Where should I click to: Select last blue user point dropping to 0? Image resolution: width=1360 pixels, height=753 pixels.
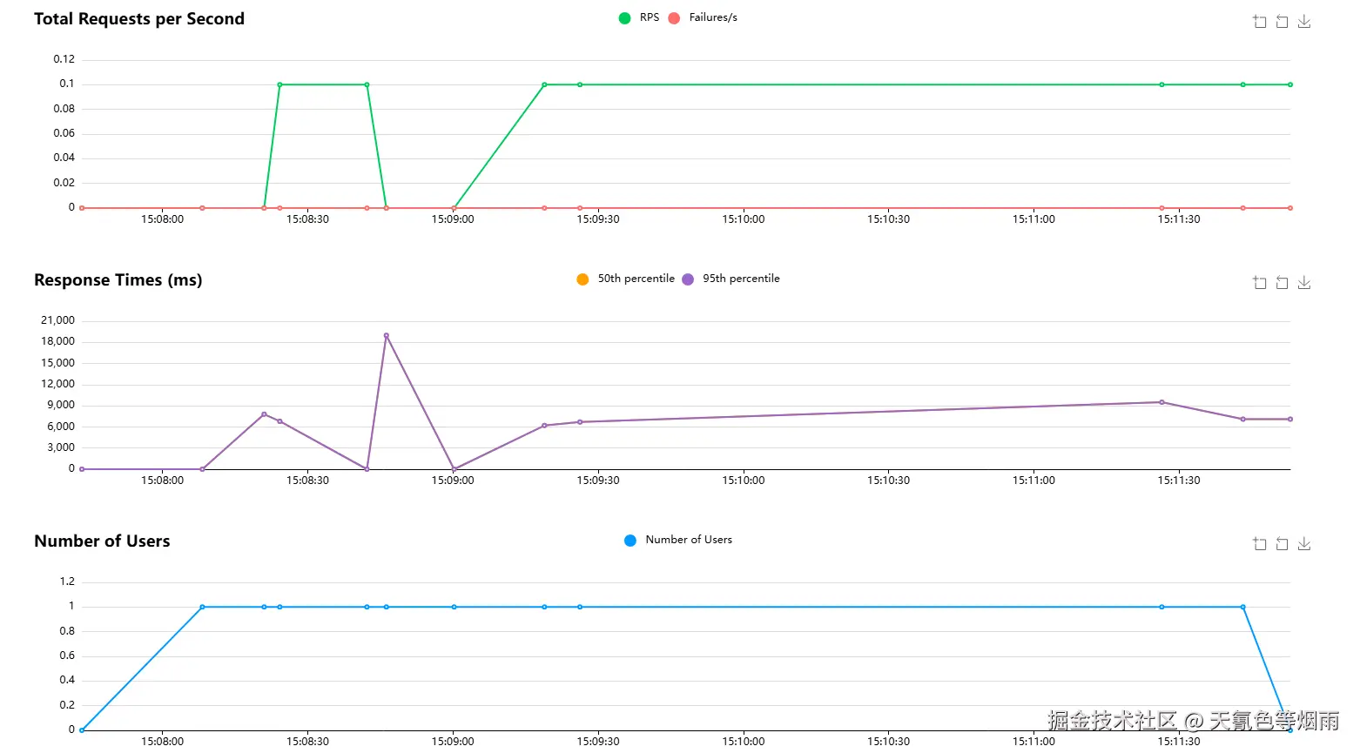1289,729
